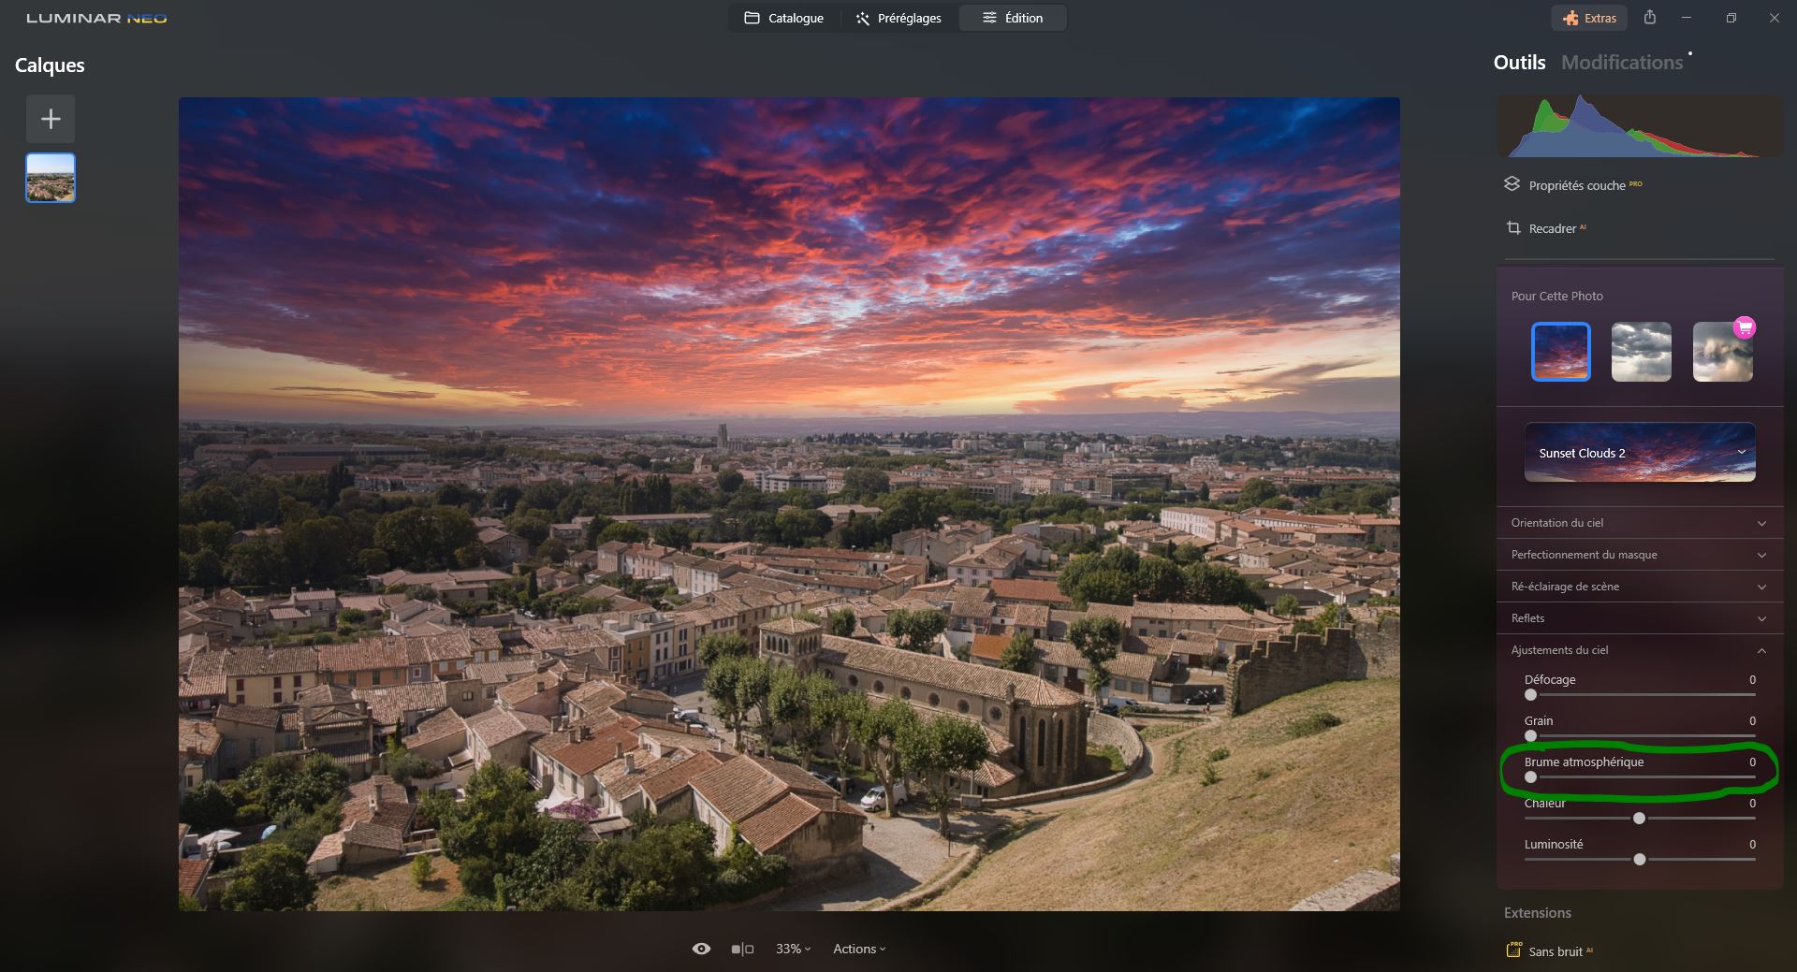This screenshot has width=1797, height=972.
Task: Open the Sans bruit AI extension
Action: tap(1556, 950)
